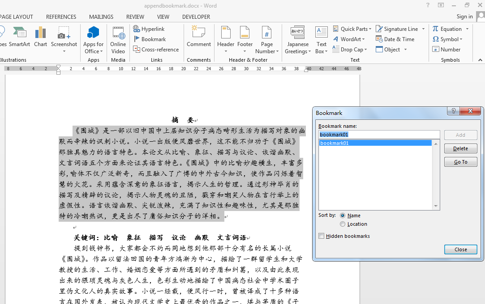Select the Name sort radio button

point(343,215)
